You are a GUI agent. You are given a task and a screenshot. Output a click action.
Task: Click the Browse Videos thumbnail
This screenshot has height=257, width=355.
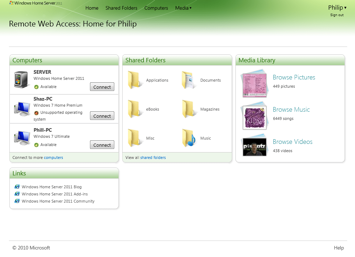[254, 146]
